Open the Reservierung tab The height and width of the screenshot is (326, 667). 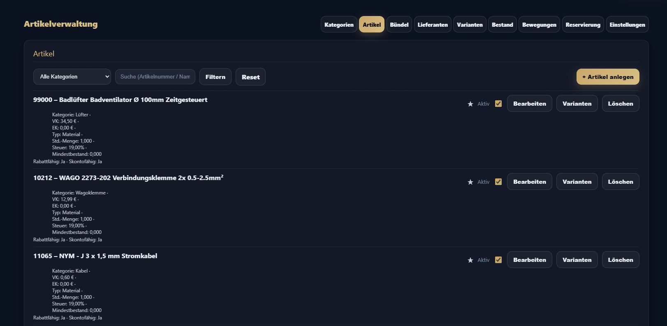583,24
